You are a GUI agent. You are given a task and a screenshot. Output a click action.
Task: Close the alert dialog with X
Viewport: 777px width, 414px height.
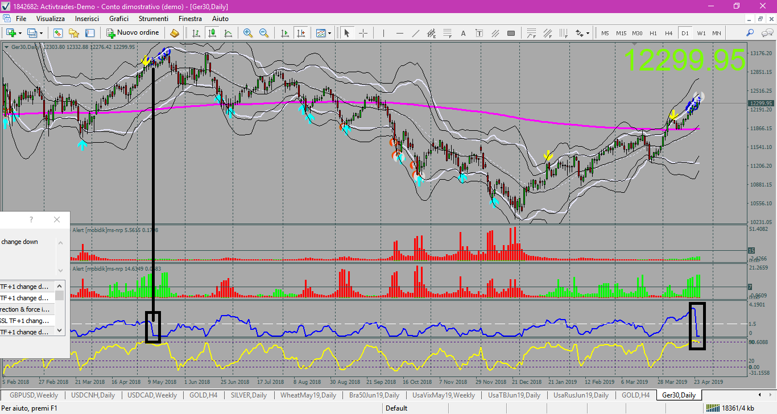tap(56, 220)
